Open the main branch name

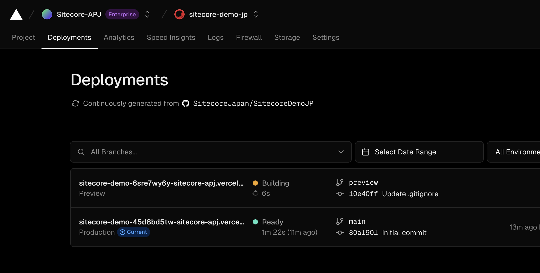pyautogui.click(x=357, y=221)
